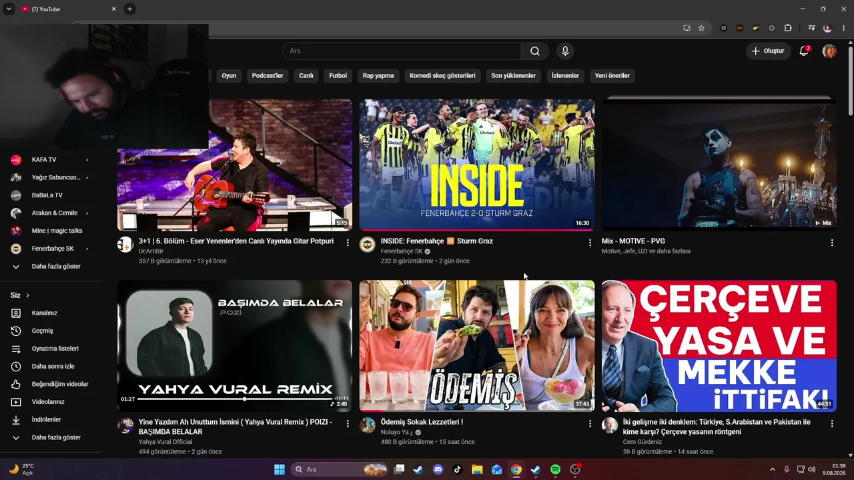Viewport: 854px width, 480px height.
Task: Select the Oyun filter chip
Action: click(229, 76)
